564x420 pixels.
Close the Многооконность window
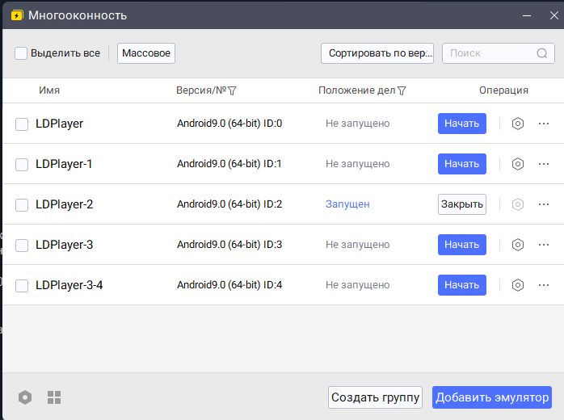(x=554, y=15)
